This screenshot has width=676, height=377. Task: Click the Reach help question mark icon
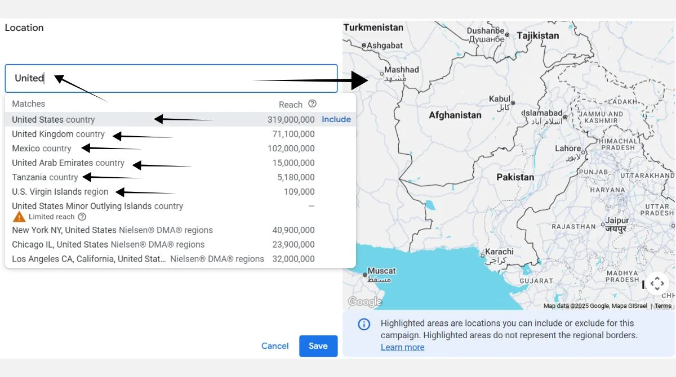tap(312, 104)
